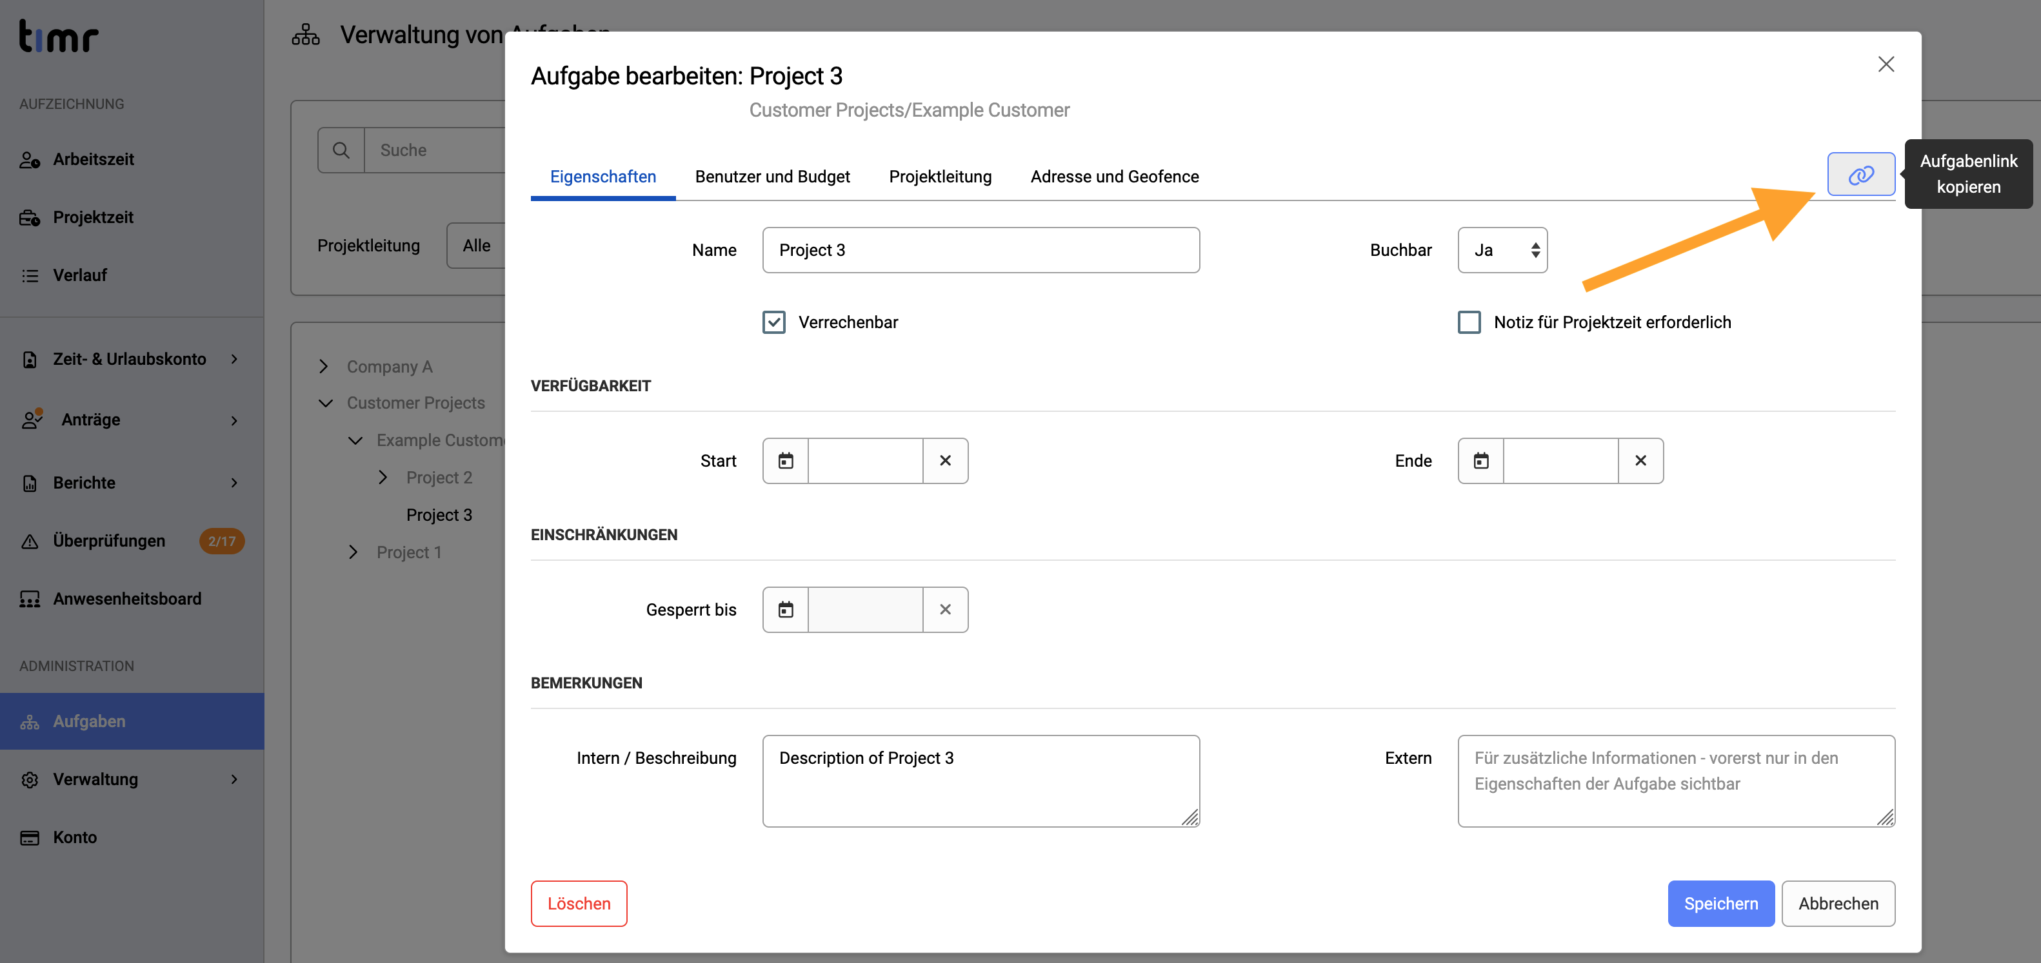Click the Suche search field
Screen dimensions: 2041x963
point(435,150)
